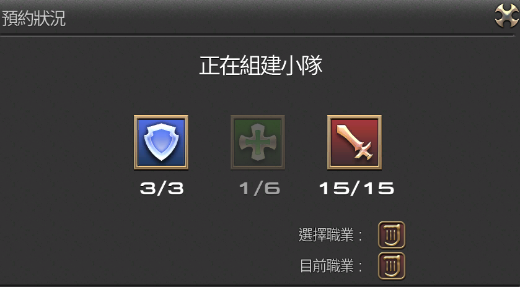Click the 15/15 DPS count
520x287 pixels.
[x=356, y=189]
